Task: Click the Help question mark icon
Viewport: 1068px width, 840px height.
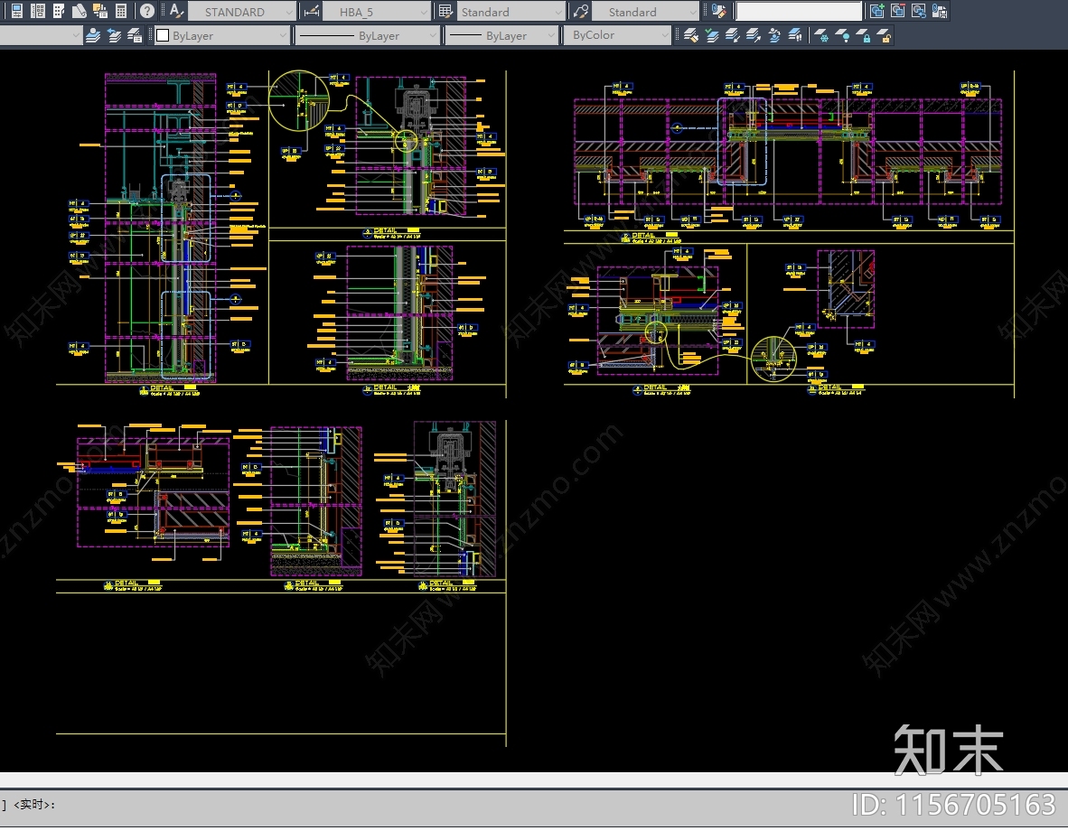Action: (x=146, y=12)
